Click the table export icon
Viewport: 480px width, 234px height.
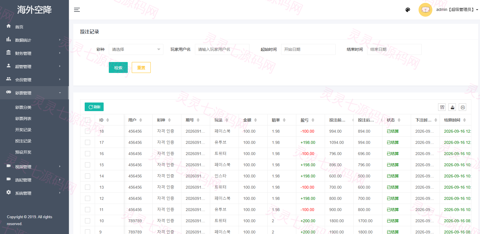point(452,107)
